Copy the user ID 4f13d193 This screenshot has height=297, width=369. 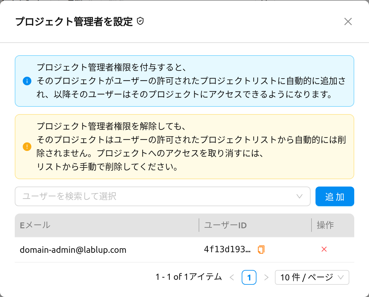(x=261, y=249)
